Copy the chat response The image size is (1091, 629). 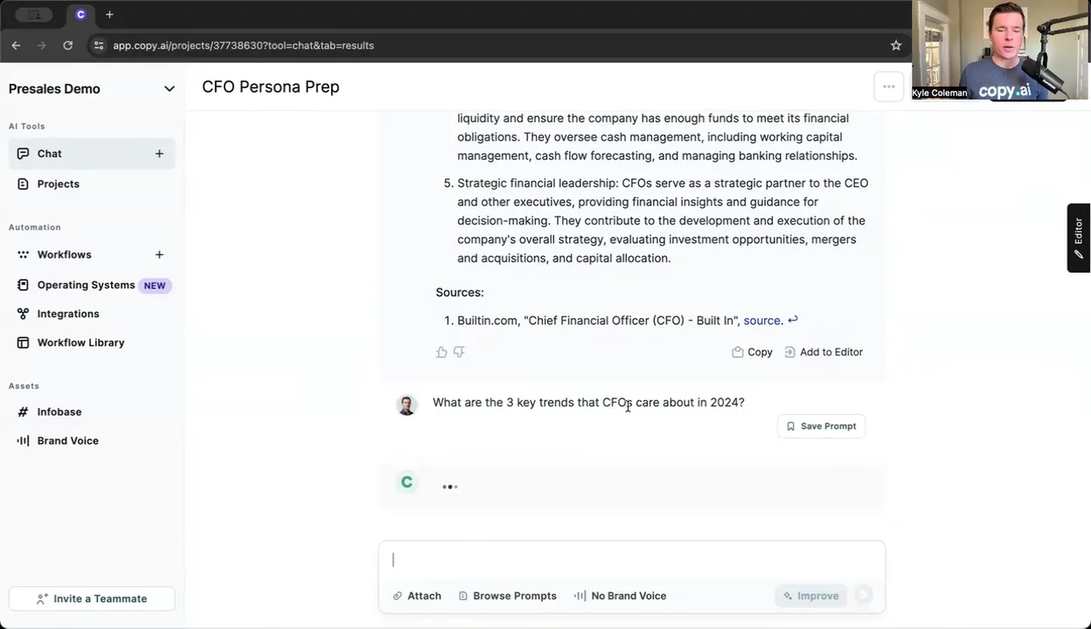pyautogui.click(x=752, y=352)
